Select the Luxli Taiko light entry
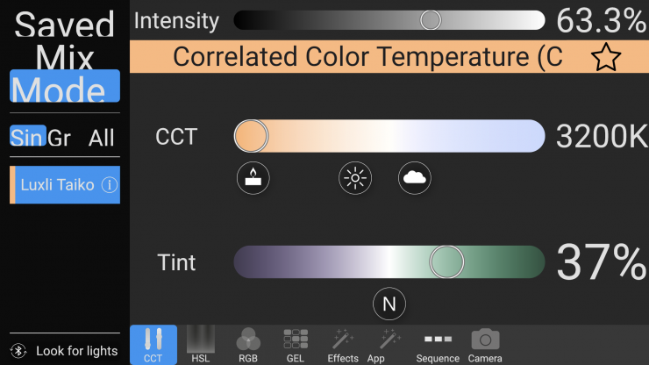Viewport: 649px width, 365px height. (58, 185)
